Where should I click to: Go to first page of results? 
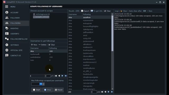click(102, 92)
